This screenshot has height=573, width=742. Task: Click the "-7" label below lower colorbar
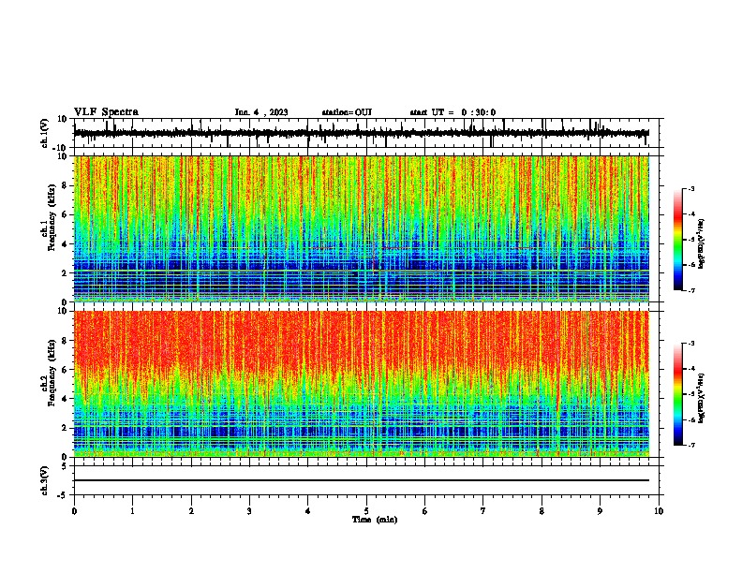coord(691,445)
